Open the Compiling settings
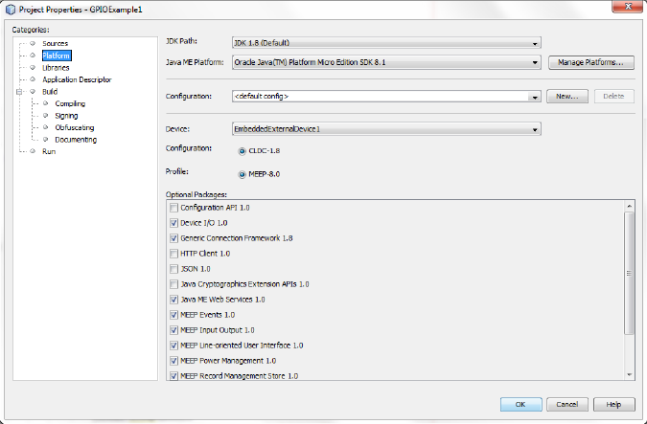Image resolution: width=647 pixels, height=424 pixels. pyautogui.click(x=70, y=103)
